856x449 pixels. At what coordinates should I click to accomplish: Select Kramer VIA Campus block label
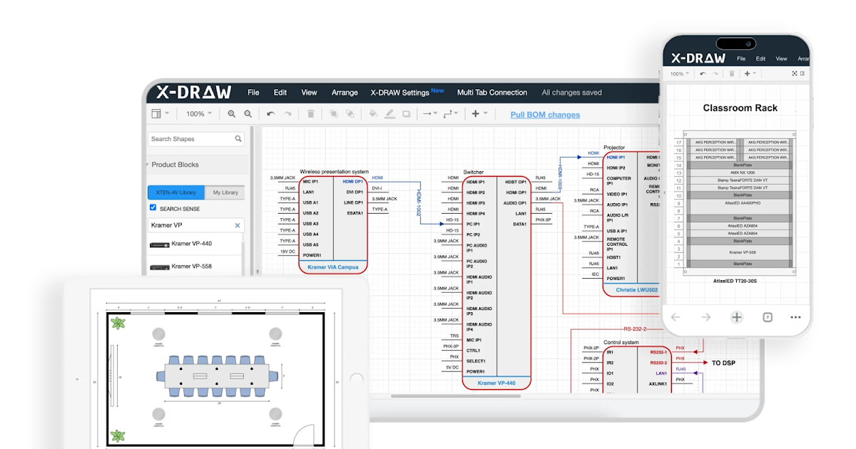tap(332, 267)
